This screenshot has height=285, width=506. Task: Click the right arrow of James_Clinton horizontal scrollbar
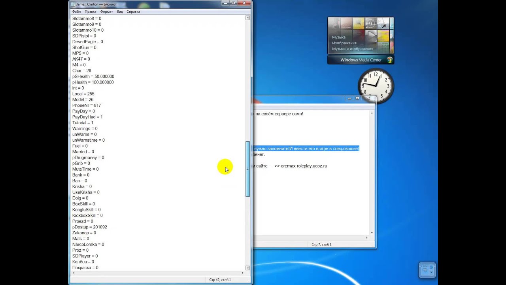(x=243, y=273)
